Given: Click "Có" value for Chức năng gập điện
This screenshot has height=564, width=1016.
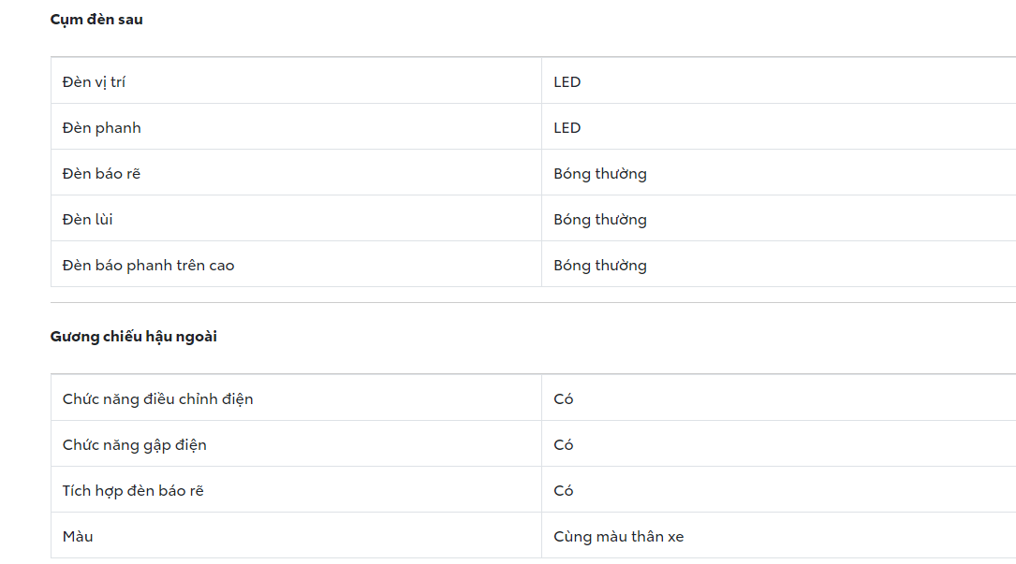Looking at the screenshot, I should coord(563,445).
